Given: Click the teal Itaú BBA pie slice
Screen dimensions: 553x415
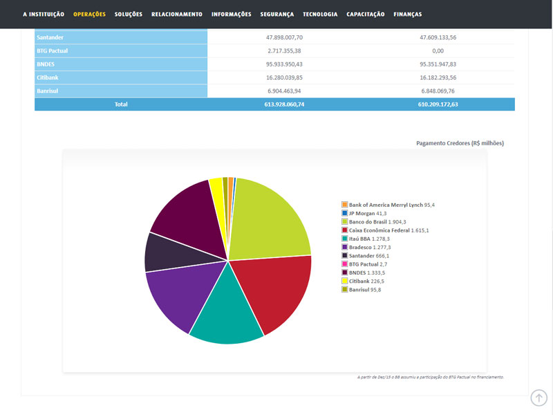Looking at the screenshot, I should (x=227, y=314).
